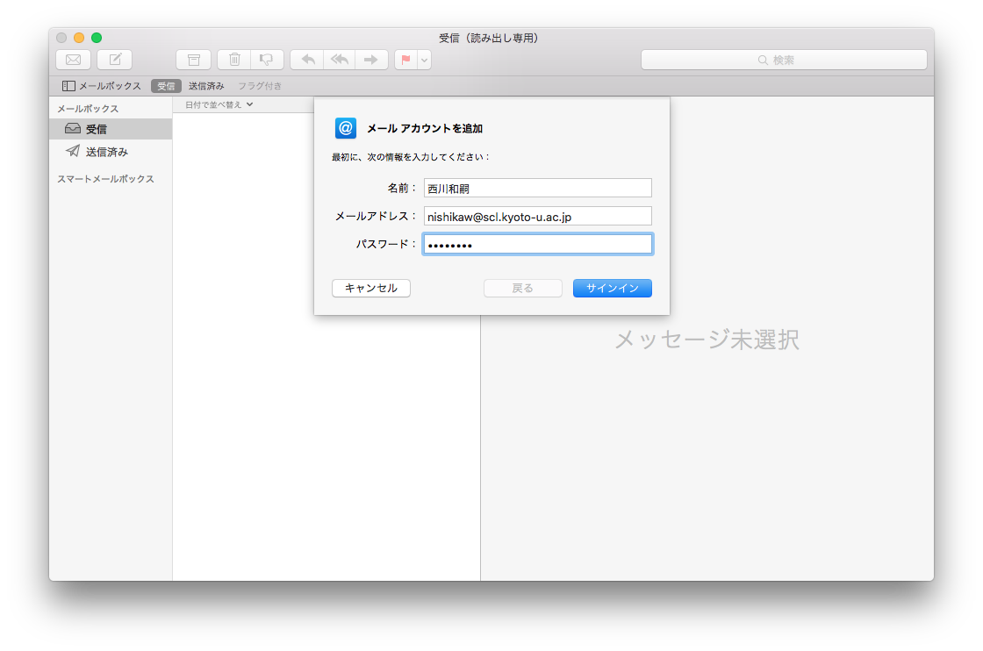The height and width of the screenshot is (651, 983).
Task: Click the blue @ account icon
Action: click(346, 128)
